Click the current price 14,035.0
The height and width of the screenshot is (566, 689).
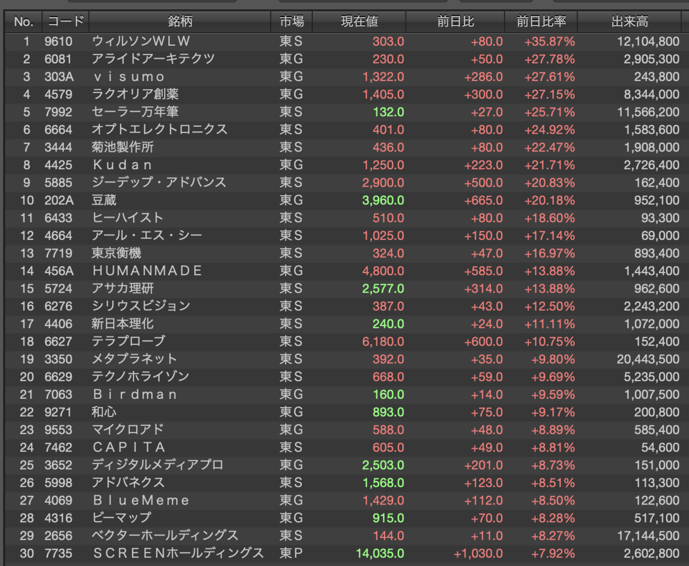[x=380, y=554]
